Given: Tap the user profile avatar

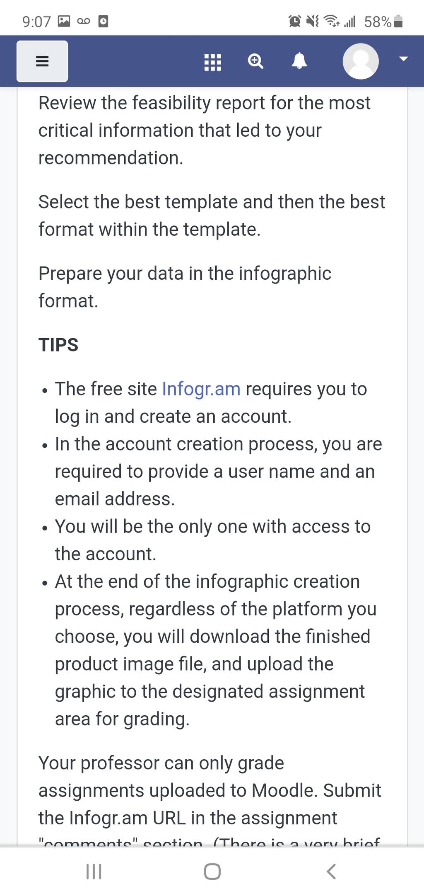Looking at the screenshot, I should [361, 61].
